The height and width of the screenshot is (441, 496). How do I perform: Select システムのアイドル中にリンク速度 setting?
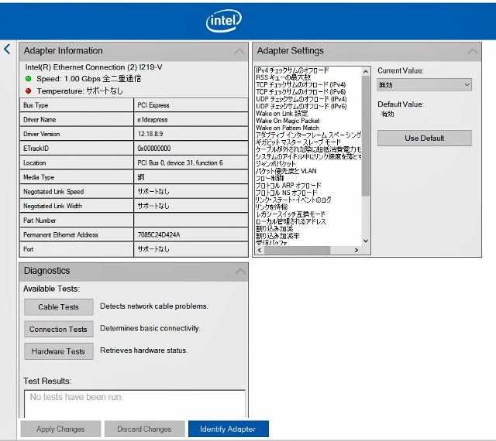(x=308, y=157)
